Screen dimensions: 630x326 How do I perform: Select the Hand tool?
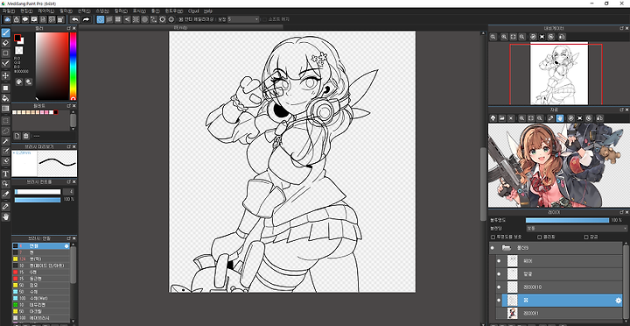[x=5, y=216]
